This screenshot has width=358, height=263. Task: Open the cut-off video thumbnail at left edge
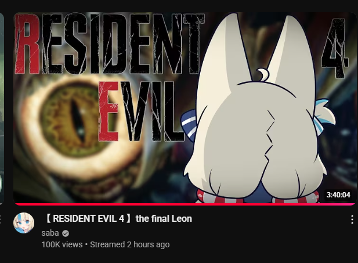[2, 107]
